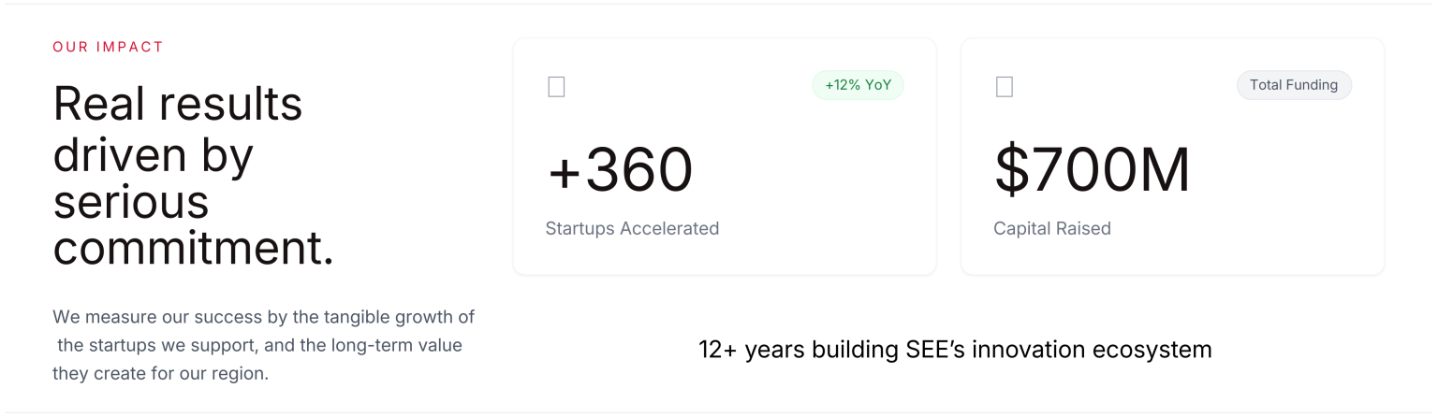
Task: Click "driven by" in the heading
Action: click(x=154, y=152)
